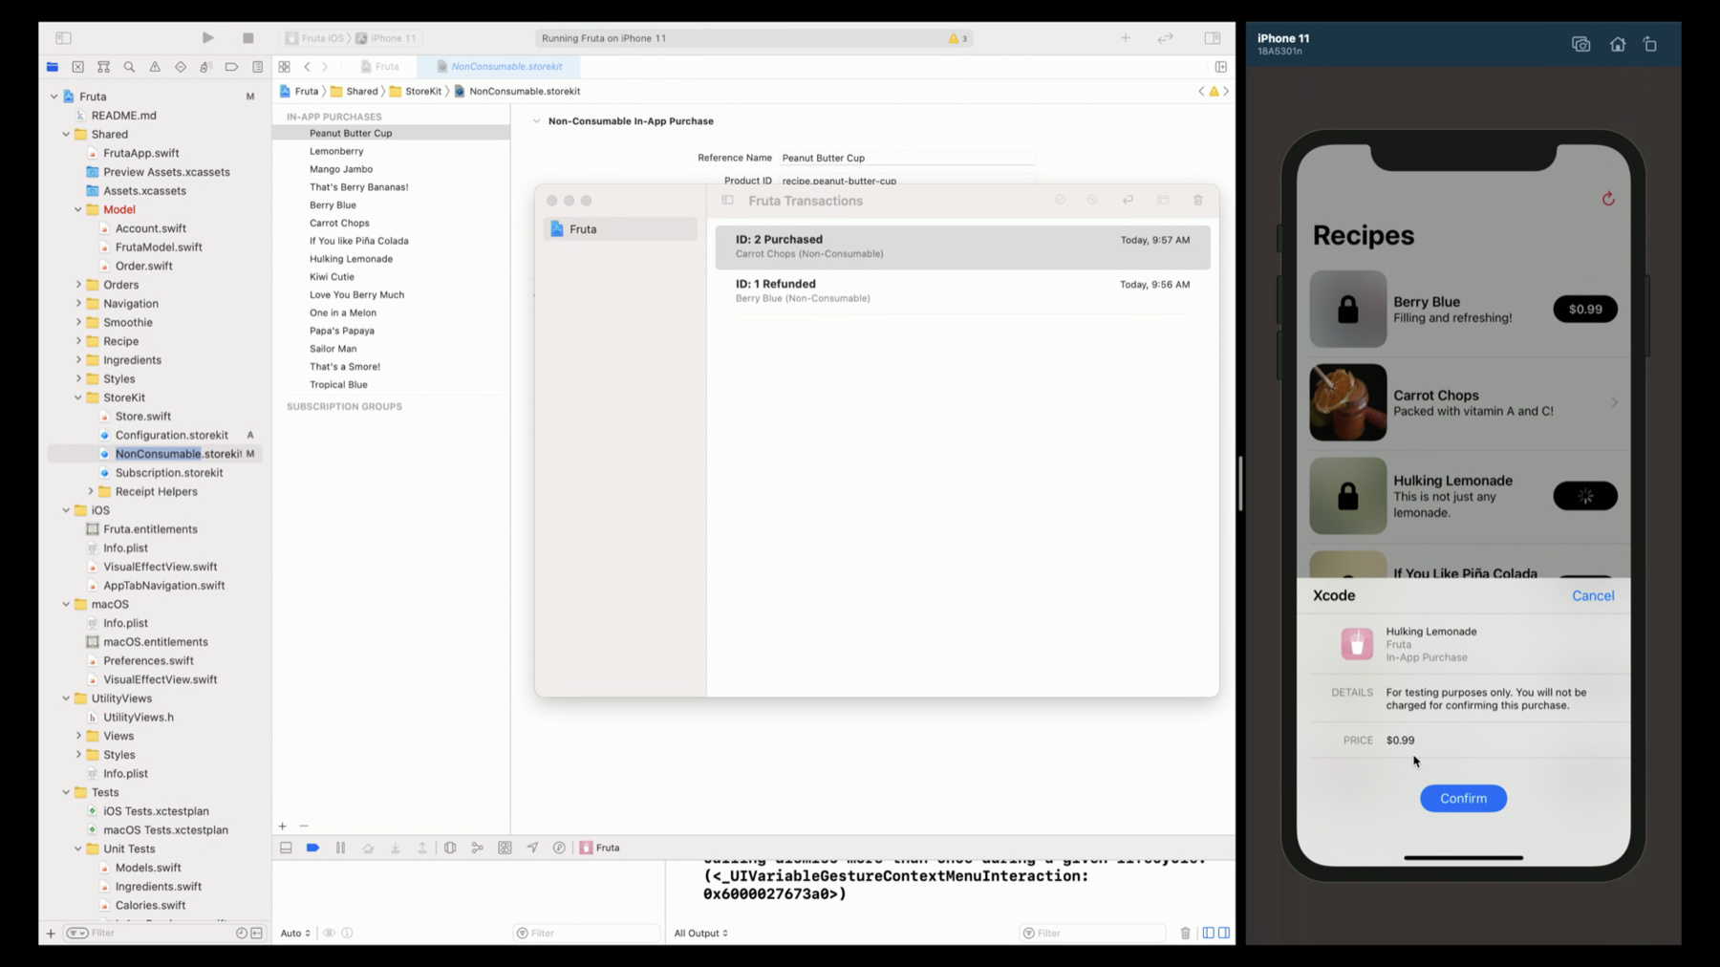
Task: Tap the red refresh icon in Recipes
Action: click(1608, 199)
